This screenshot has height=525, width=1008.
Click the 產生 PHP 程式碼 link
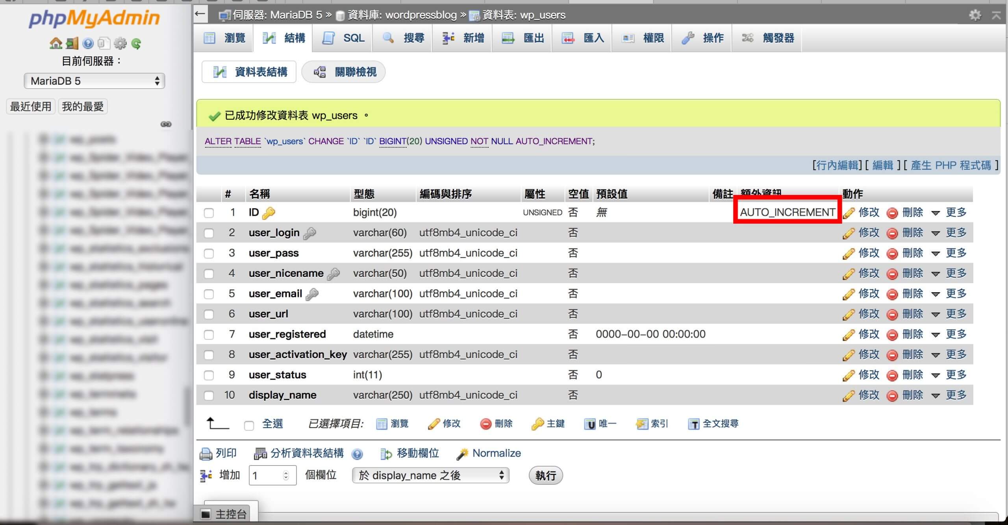point(951,165)
